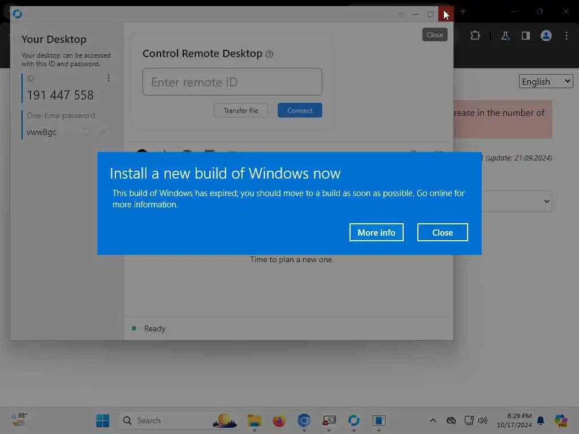Dismiss the Windows build dialog with Close

(442, 232)
